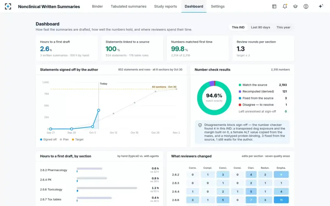
Task: Click the 2.6.2 Conci. cell showing 3
Action: tap(223, 174)
